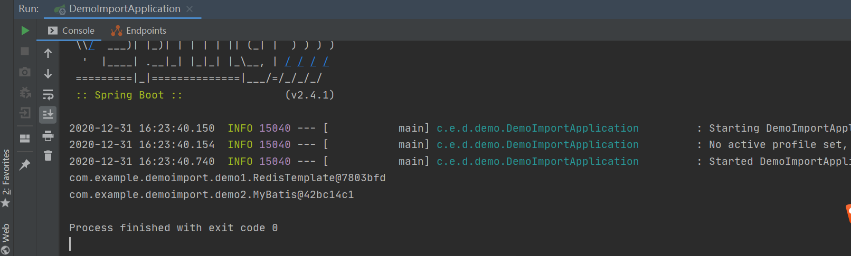This screenshot has width=851, height=256.
Task: Print the console output with printer icon
Action: pos(48,135)
